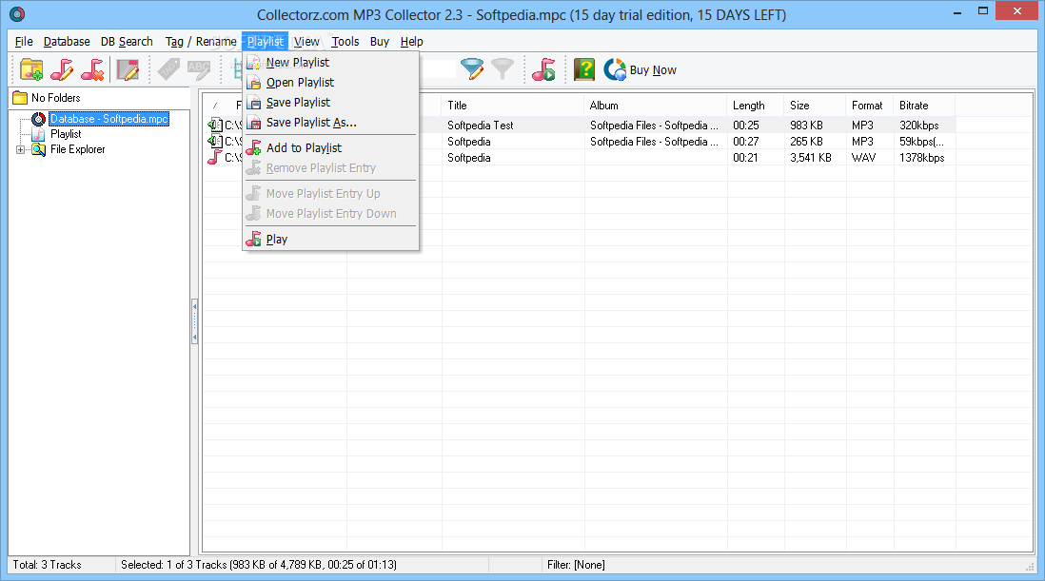This screenshot has width=1045, height=581.
Task: Select the Playlist tree node
Action: pos(66,134)
